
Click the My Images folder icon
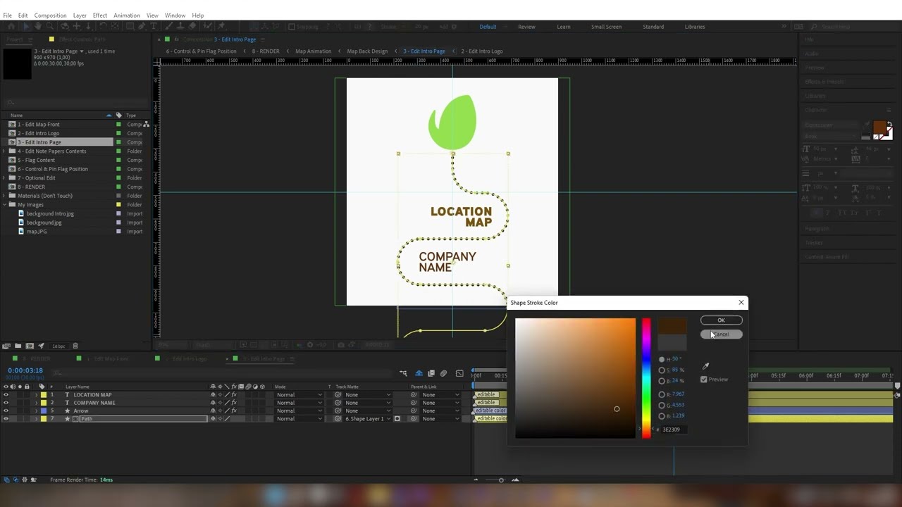click(13, 205)
